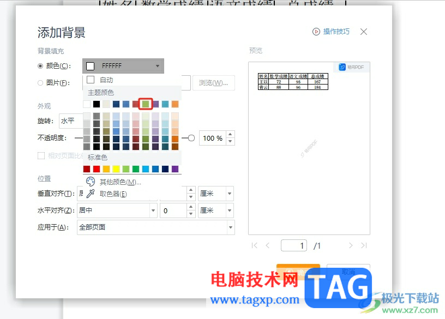Open the FFFFFF color dropdown

123,66
